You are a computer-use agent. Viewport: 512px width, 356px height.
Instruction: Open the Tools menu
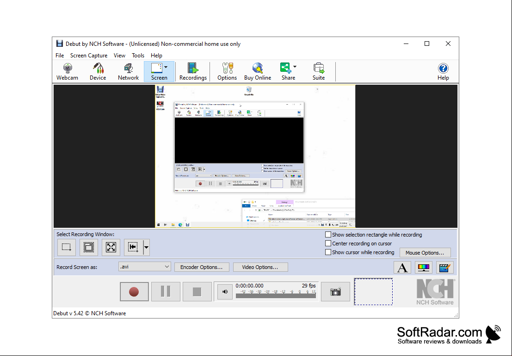click(x=138, y=56)
